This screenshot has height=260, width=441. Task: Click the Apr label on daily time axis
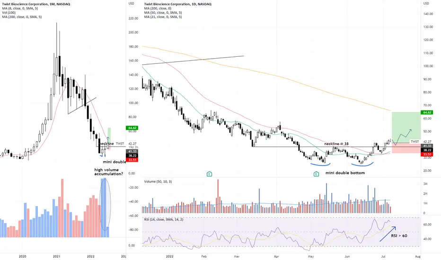point(276,256)
